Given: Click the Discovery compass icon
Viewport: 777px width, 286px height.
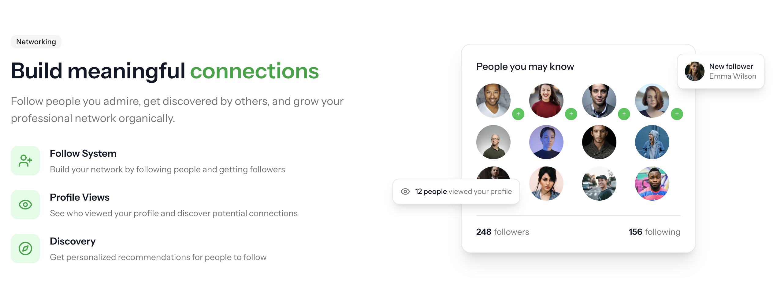Looking at the screenshot, I should click(25, 248).
